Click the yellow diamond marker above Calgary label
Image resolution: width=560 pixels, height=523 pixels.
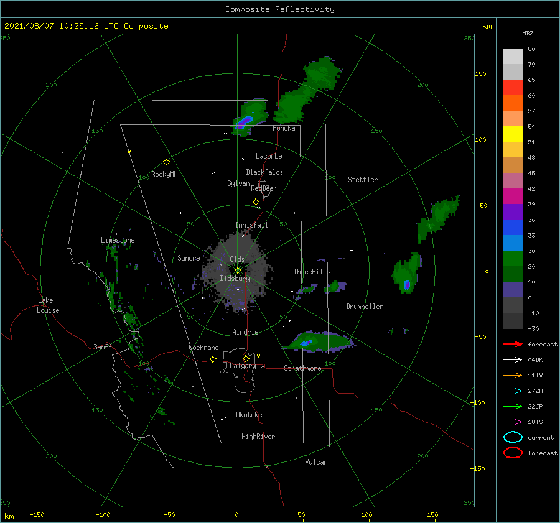click(246, 358)
